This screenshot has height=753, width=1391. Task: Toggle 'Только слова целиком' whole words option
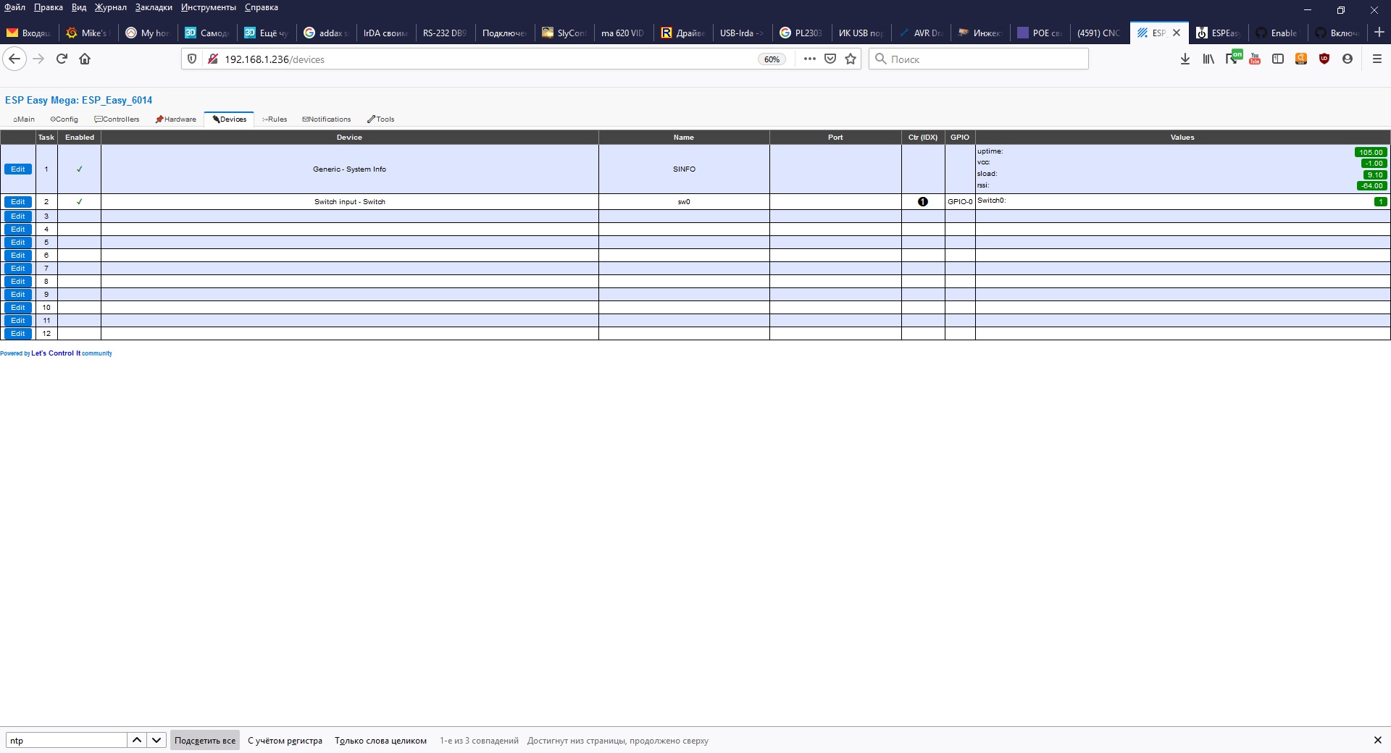click(x=380, y=741)
